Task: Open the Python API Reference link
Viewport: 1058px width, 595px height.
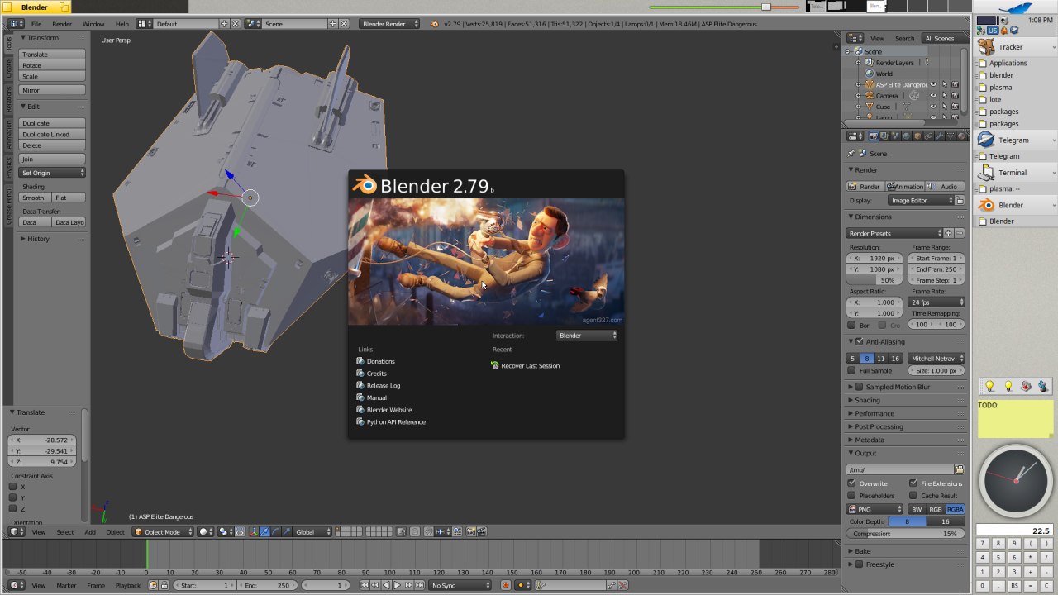Action: [396, 421]
